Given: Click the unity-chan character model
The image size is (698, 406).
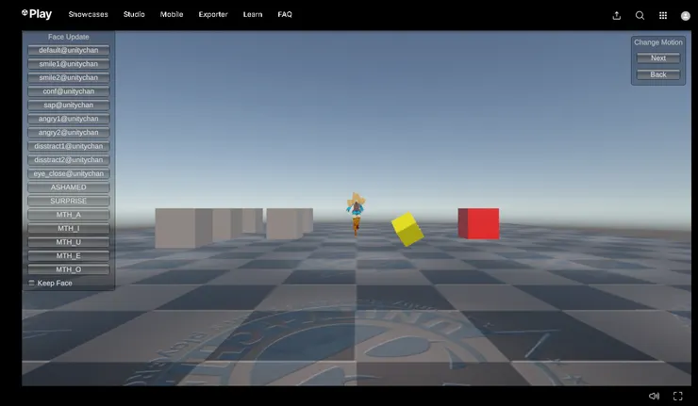Looking at the screenshot, I should pos(356,215).
